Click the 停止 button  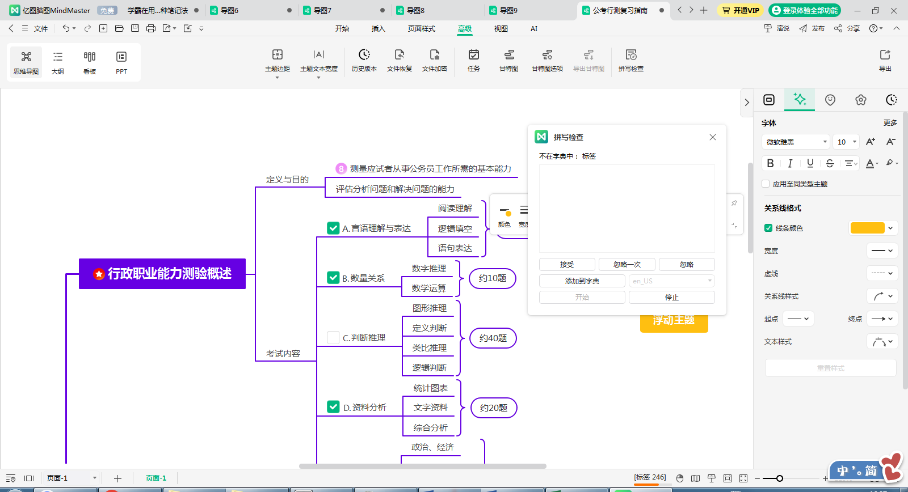pos(672,297)
